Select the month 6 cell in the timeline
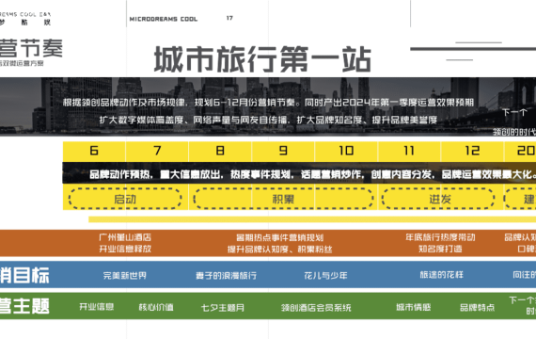Viewport: 536px width, 339px height. pyautogui.click(x=94, y=151)
